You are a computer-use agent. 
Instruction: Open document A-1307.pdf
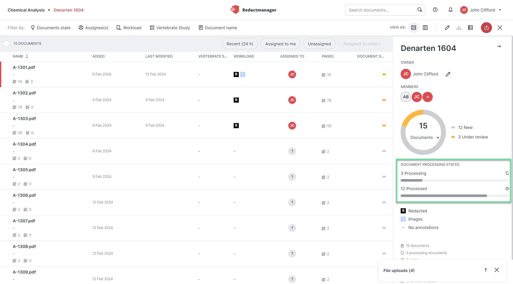(24, 221)
